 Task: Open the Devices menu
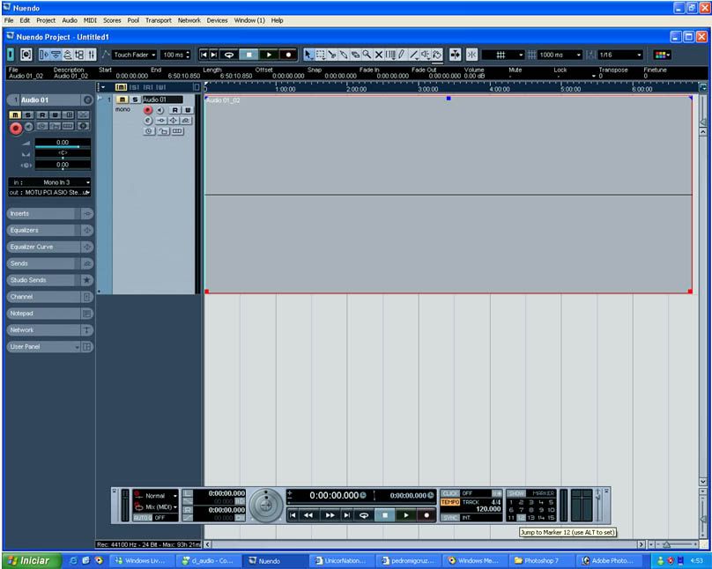click(217, 20)
